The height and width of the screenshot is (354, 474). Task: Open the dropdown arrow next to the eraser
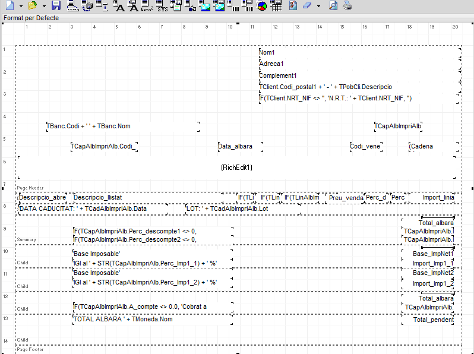pos(318,6)
